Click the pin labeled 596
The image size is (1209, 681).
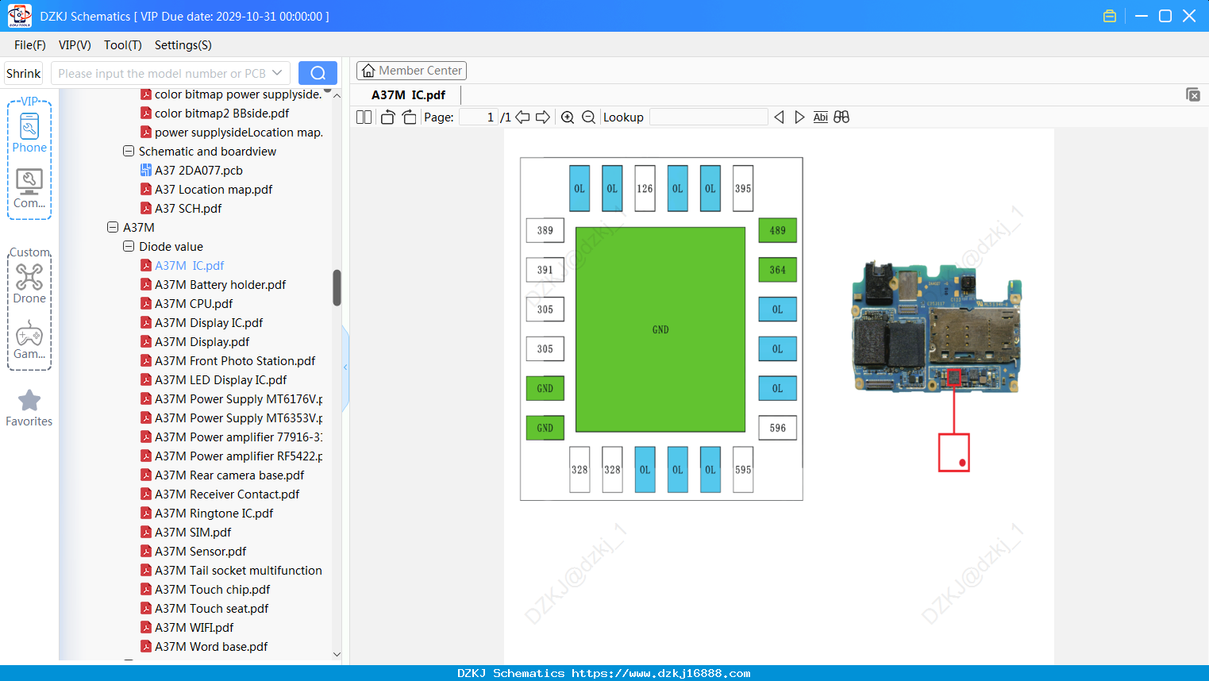click(x=778, y=429)
